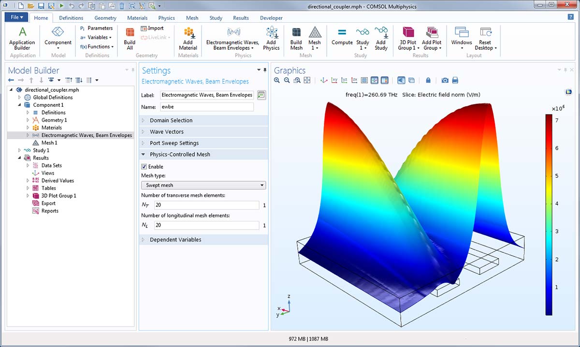The image size is (580, 347).
Task: Open the Results ribbon tab
Action: coord(241,18)
